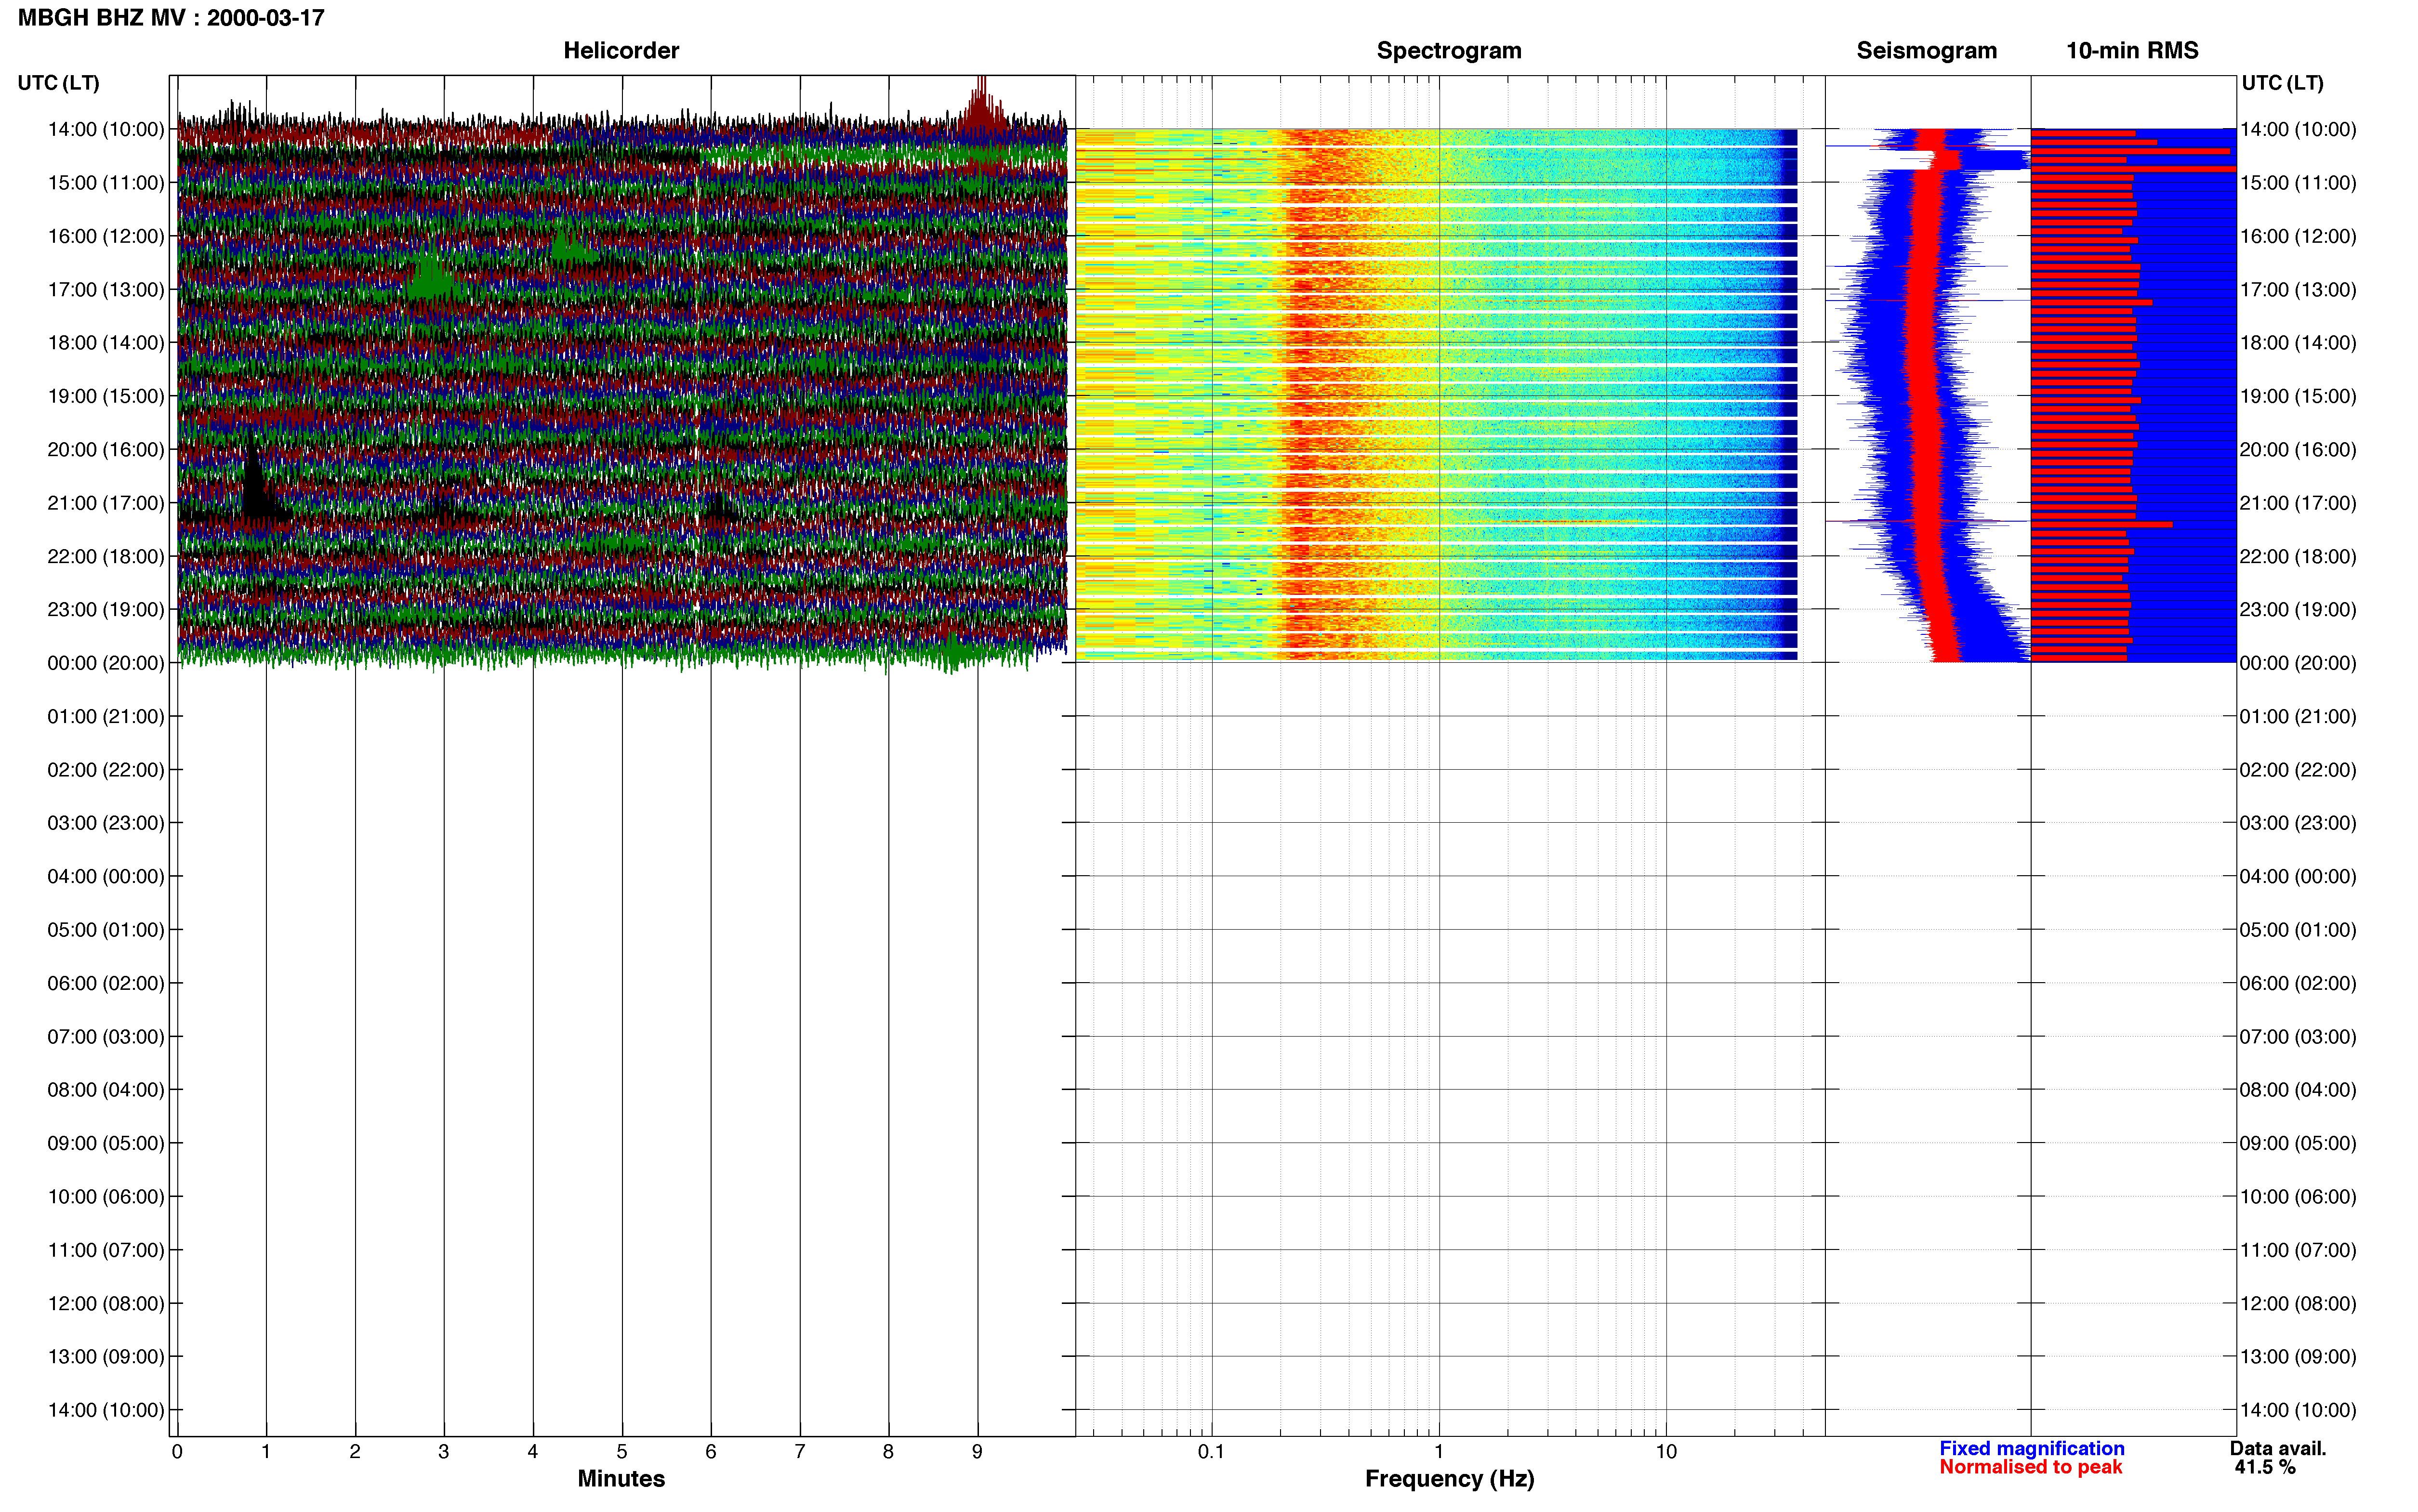Click the 0.1 tick on the Frequency axis
The width and height of the screenshot is (2418, 1512).
tap(1211, 1452)
